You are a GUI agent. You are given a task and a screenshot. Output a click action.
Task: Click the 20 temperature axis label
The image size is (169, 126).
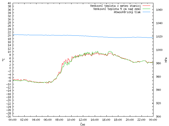tap(9, 35)
